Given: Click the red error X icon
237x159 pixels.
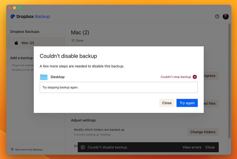Looking at the screenshot, I should [x=195, y=77].
